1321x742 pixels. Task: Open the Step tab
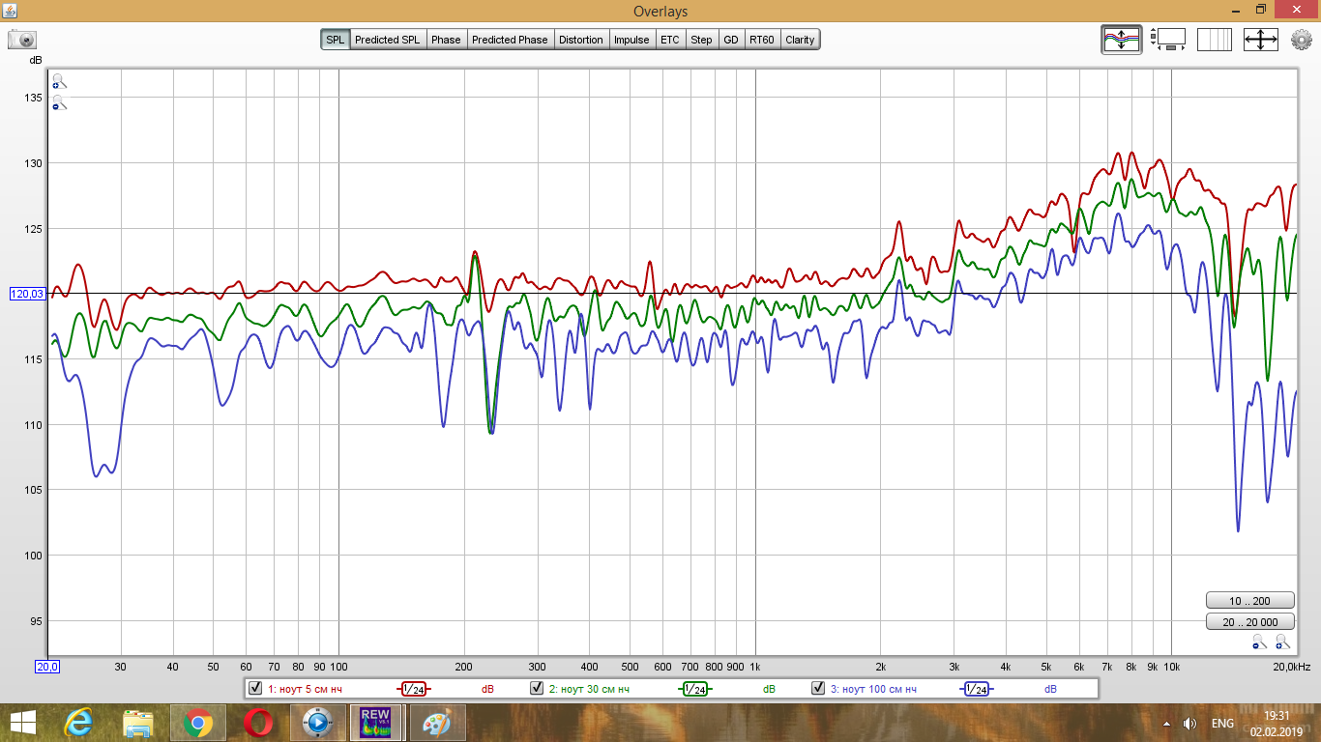(x=701, y=40)
